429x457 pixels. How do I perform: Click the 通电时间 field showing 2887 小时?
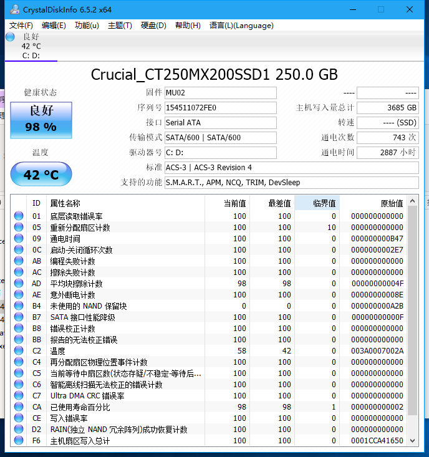388,152
